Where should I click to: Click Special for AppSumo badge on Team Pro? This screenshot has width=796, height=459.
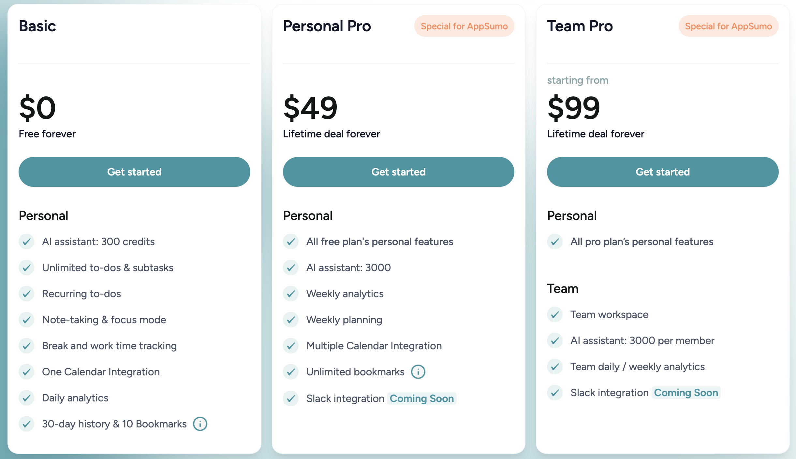click(x=729, y=26)
